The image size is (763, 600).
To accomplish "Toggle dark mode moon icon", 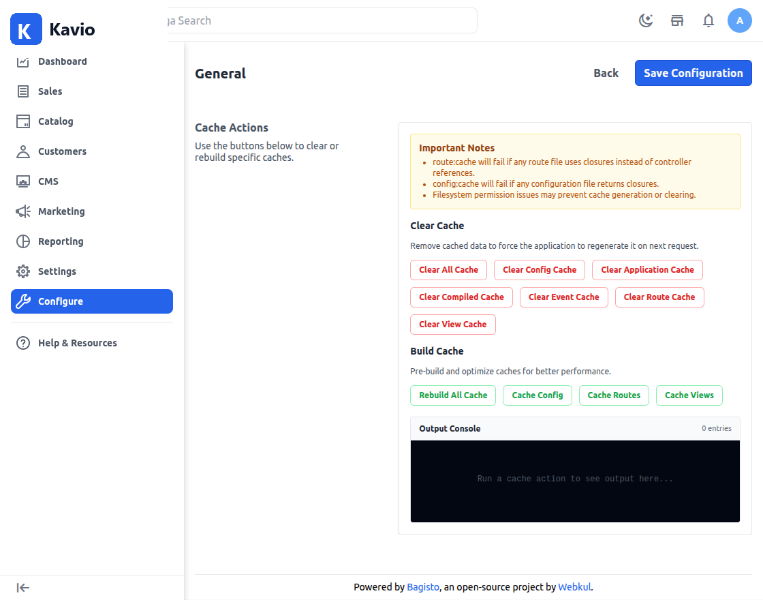I will (646, 20).
